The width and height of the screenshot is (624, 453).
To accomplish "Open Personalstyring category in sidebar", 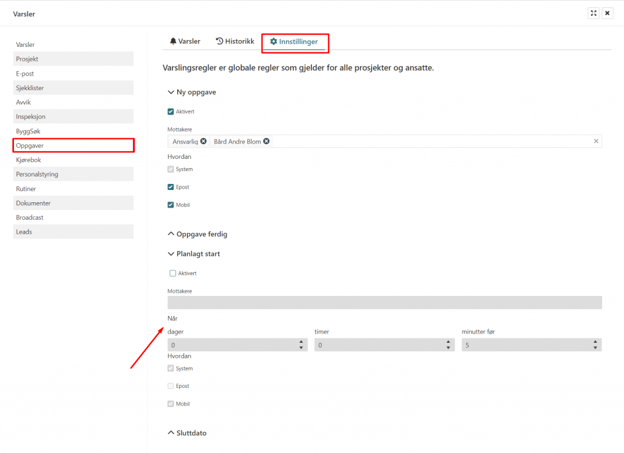I will click(73, 174).
